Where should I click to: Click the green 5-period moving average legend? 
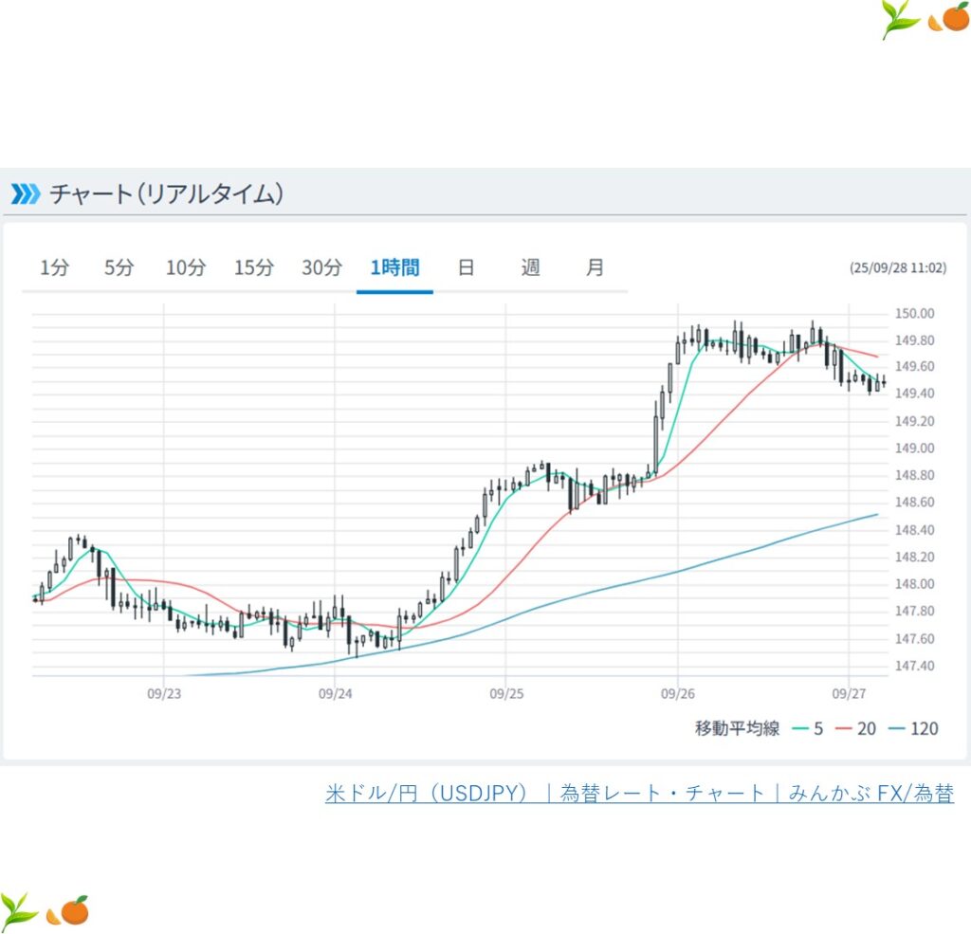(x=805, y=728)
